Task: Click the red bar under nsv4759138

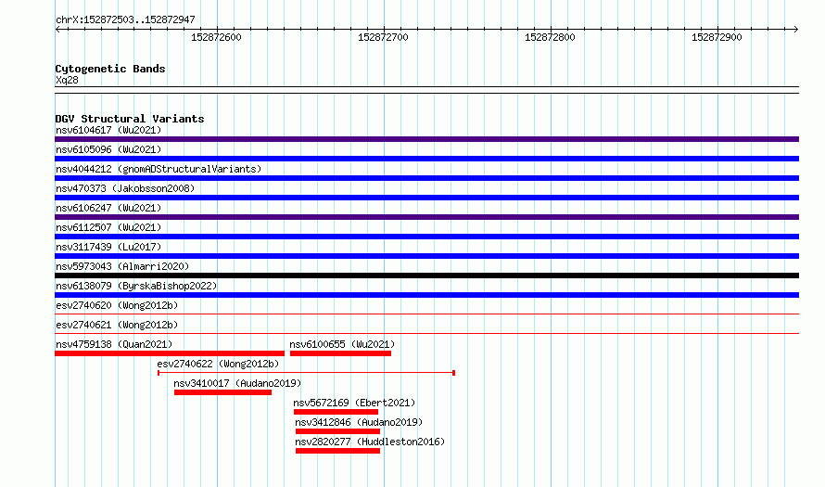Action: [170, 353]
